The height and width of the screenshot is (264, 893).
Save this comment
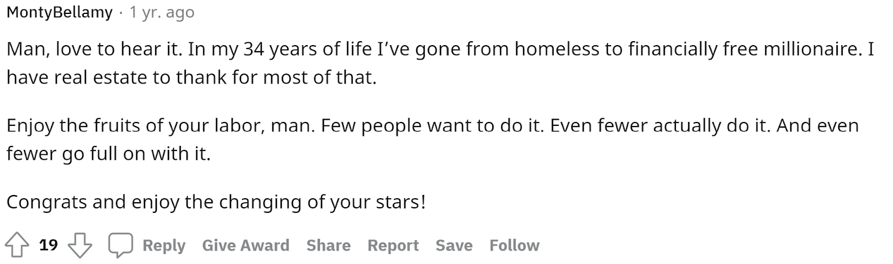454,245
